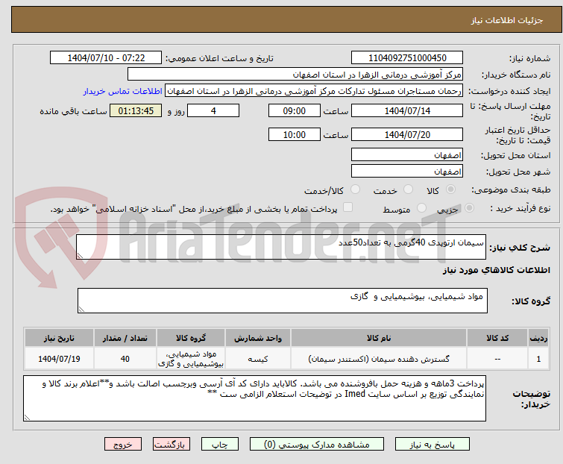This screenshot has width=563, height=464.
Task: Click the price validity date 1404/07/20
Action: 407,135
